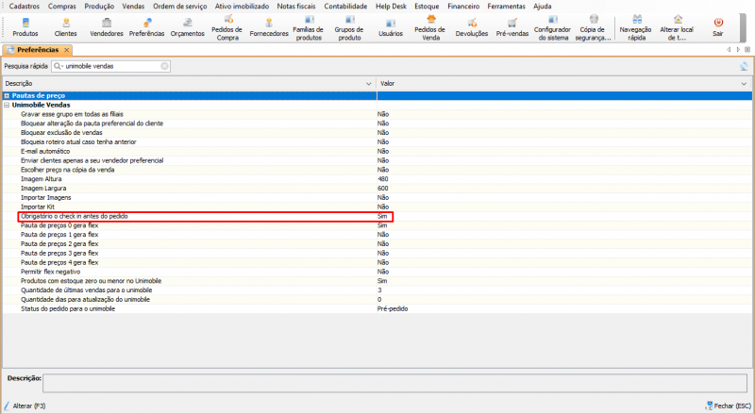Click the search magnifier dropdown icon
Image resolution: width=755 pixels, height=414 pixels.
pyautogui.click(x=59, y=66)
